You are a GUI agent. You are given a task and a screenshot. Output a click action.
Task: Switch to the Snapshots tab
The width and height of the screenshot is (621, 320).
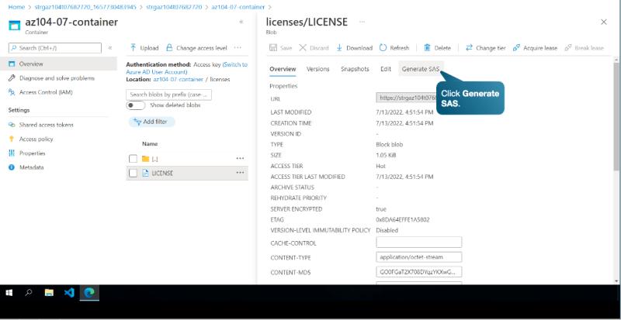click(355, 69)
